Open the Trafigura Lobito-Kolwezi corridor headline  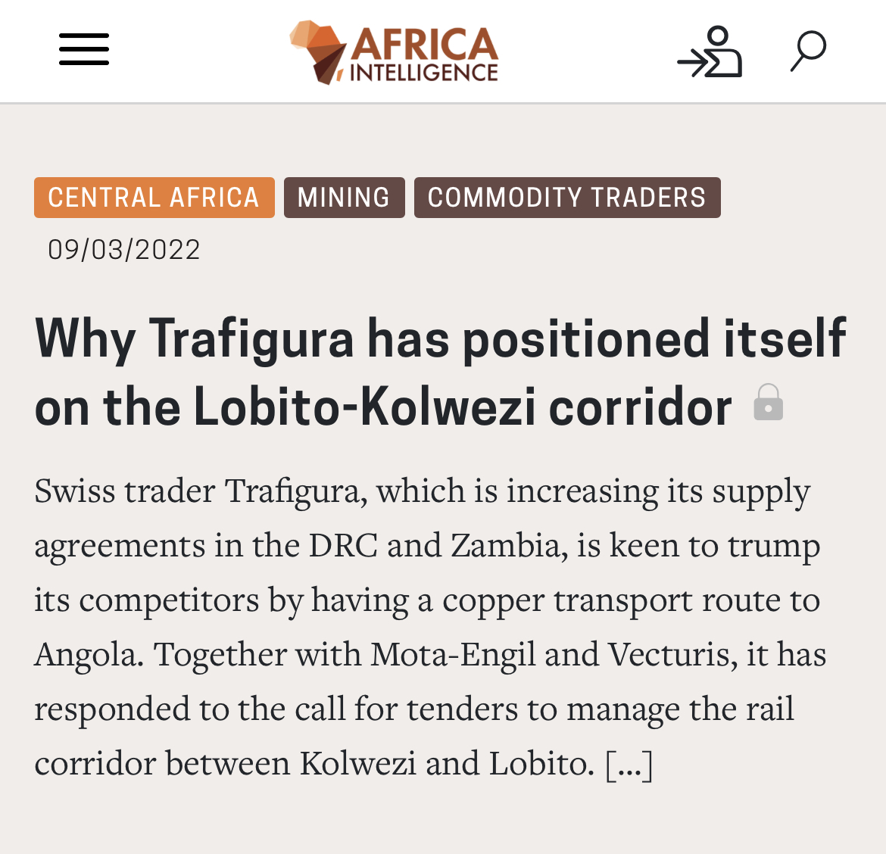pos(440,372)
